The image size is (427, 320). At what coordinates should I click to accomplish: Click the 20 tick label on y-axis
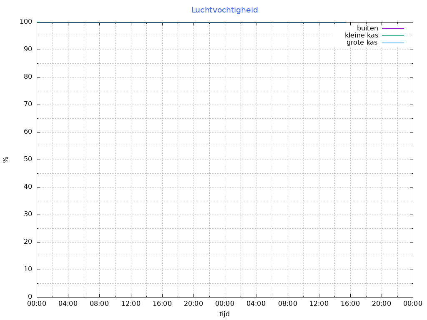click(28, 242)
